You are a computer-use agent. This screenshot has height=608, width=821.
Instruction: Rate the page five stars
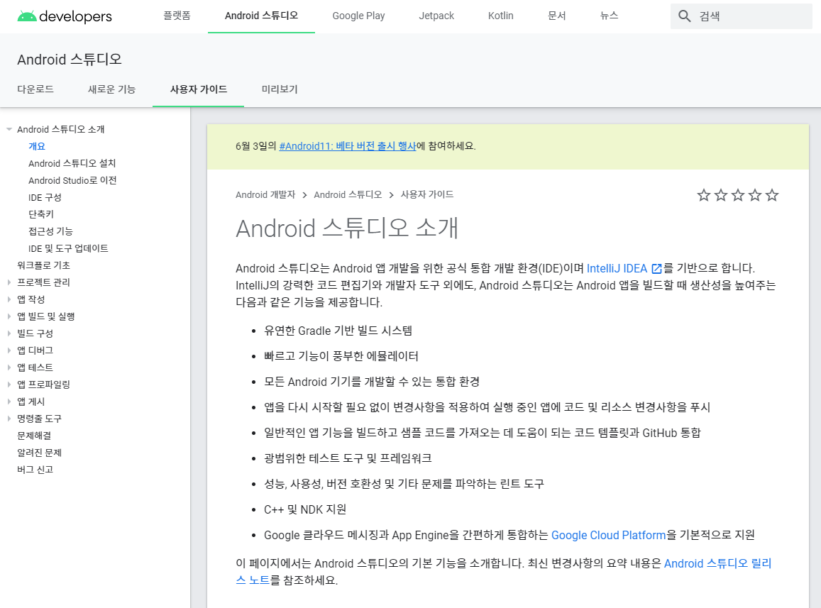[772, 195]
